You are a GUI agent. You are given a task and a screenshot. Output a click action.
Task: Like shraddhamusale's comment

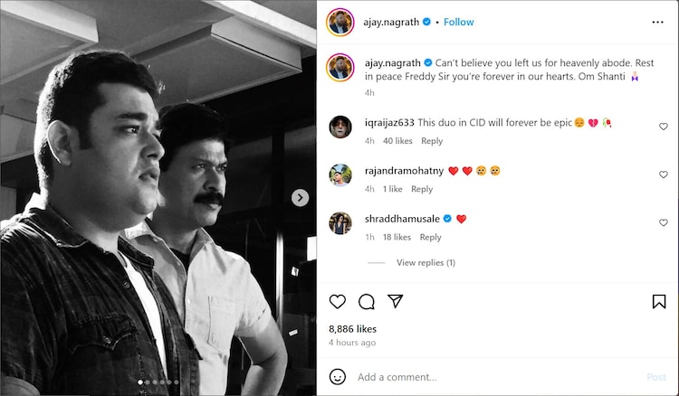pos(664,223)
